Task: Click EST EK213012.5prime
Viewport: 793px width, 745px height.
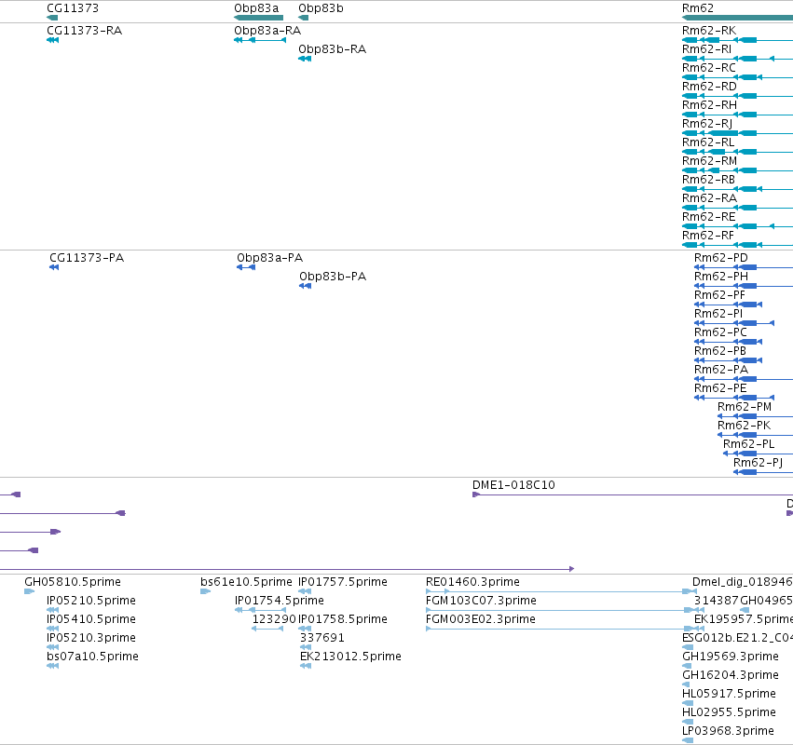Action: [x=350, y=657]
